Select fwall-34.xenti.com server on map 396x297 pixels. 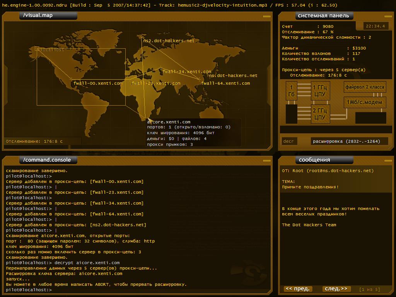(187, 72)
